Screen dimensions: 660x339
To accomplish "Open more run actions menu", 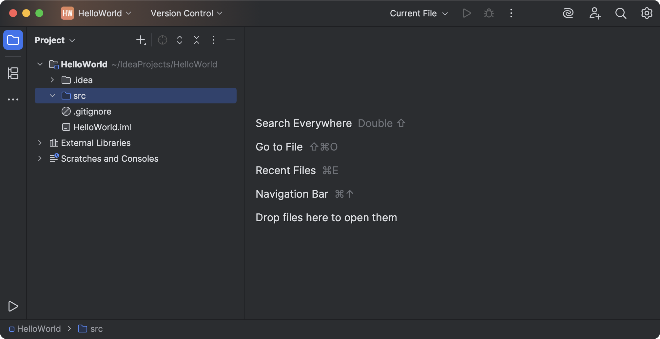I will tap(511, 13).
